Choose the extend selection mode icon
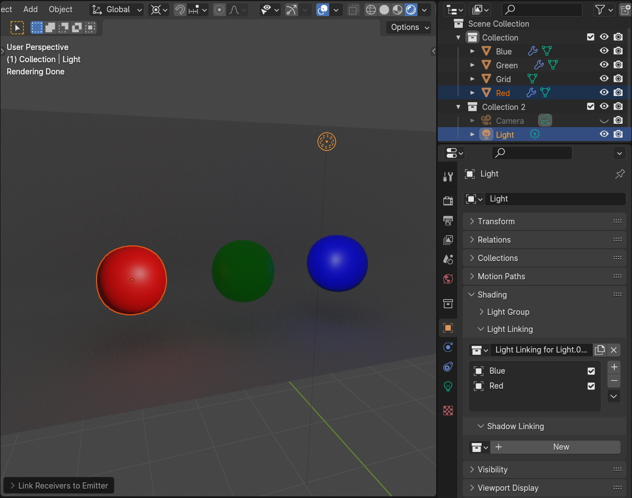Screen dimensions: 632x498 pos(50,27)
